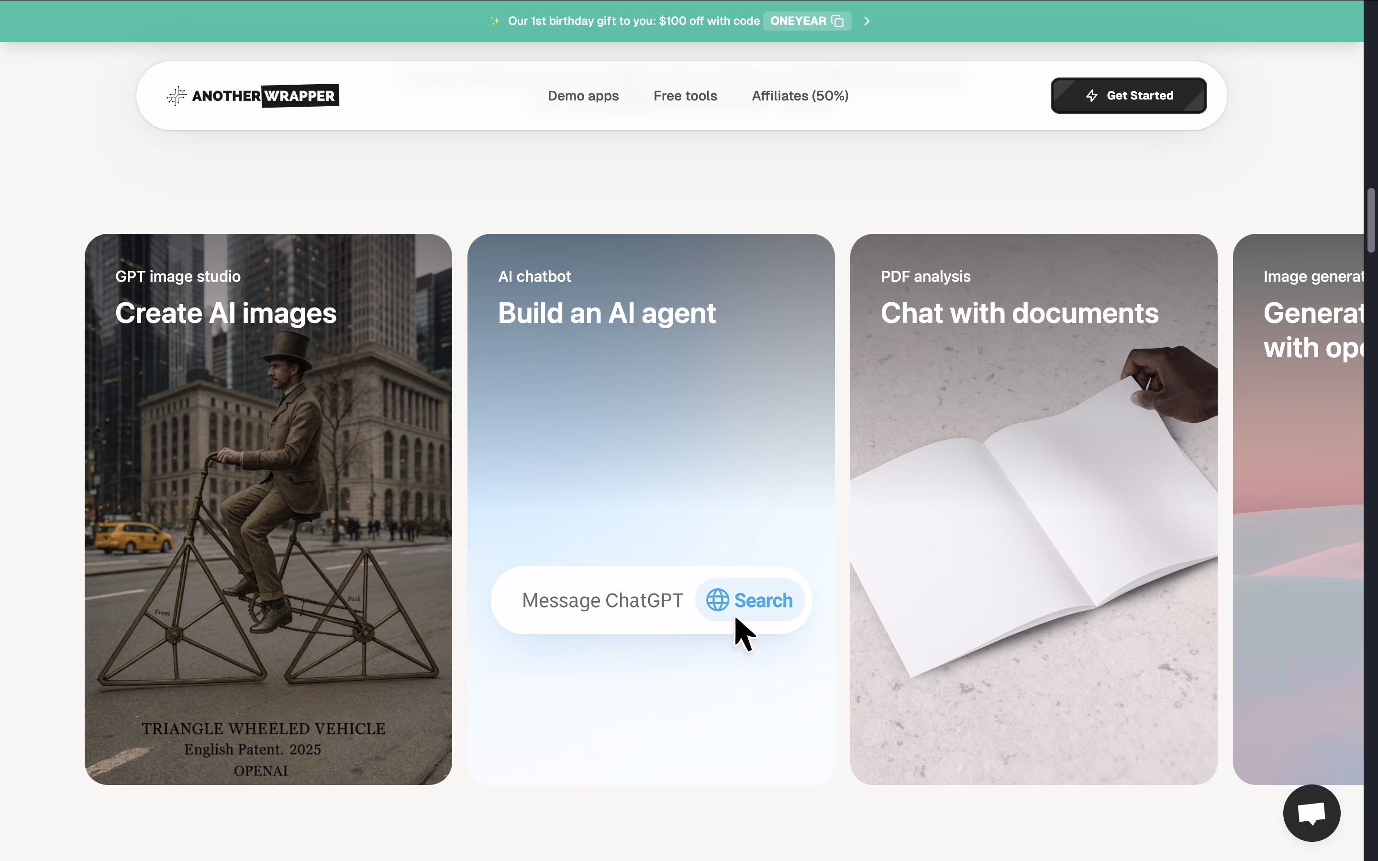Click the lightning bolt on Get Started
Viewport: 1378px width, 861px height.
[1091, 96]
